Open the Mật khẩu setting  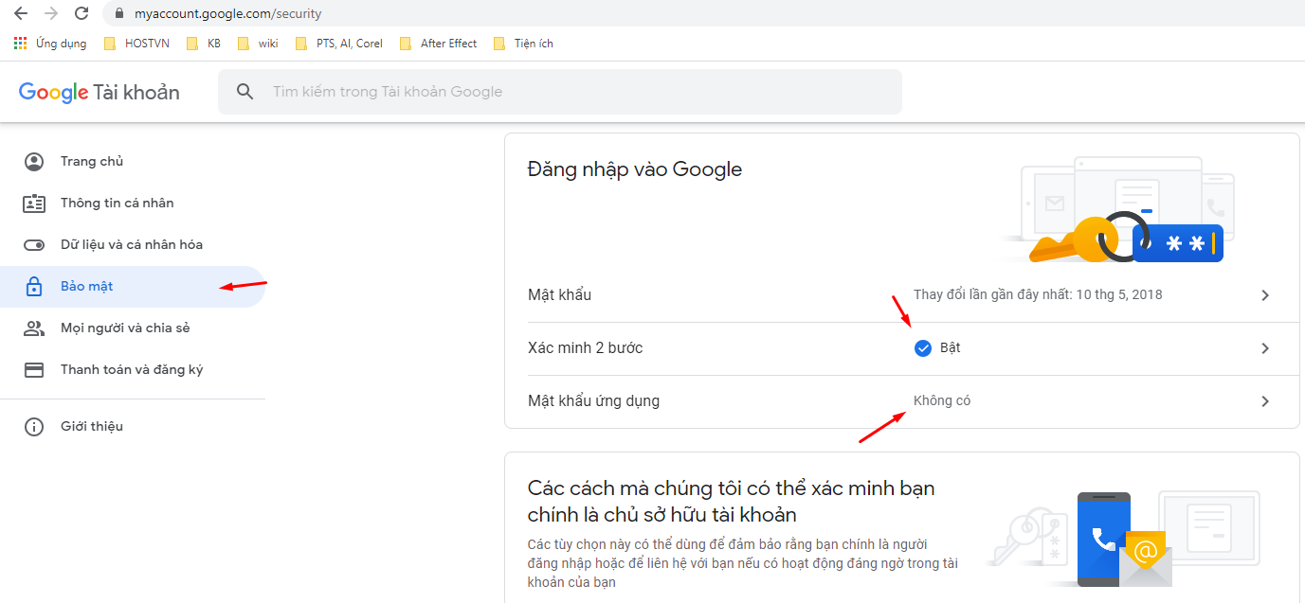coord(902,295)
